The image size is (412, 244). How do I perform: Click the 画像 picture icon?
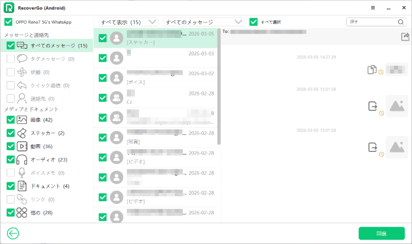click(22, 120)
